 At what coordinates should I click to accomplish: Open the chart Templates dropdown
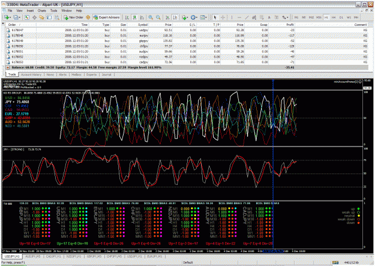[203, 17]
